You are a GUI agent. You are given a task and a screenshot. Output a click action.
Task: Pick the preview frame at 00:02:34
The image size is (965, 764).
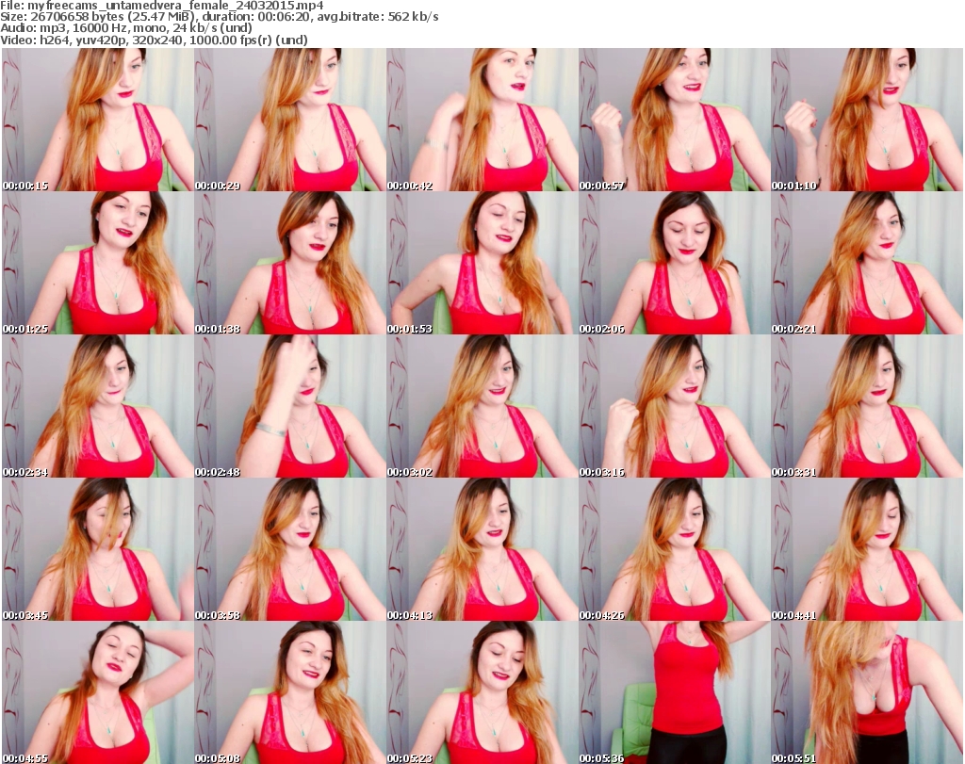tap(97, 407)
